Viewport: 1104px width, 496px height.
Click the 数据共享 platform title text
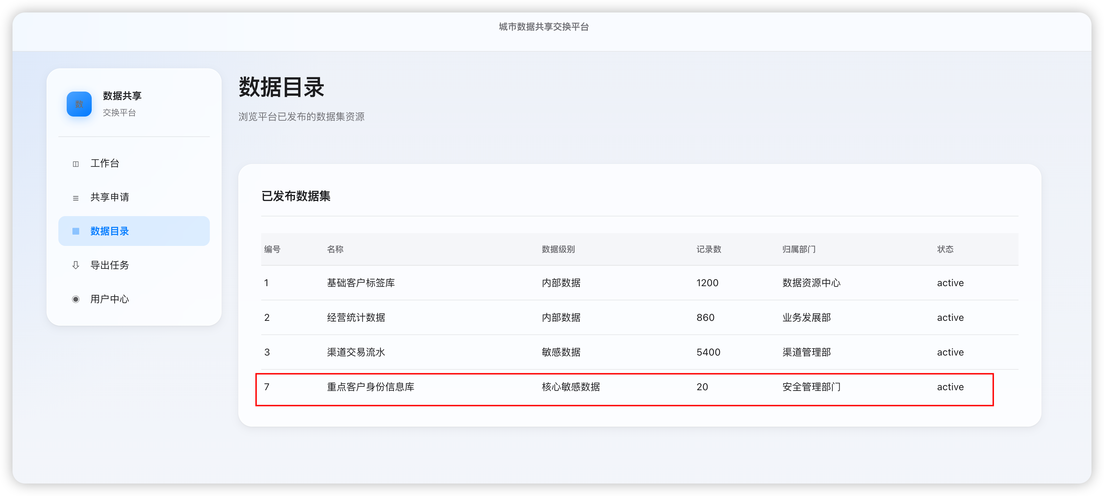click(x=122, y=96)
